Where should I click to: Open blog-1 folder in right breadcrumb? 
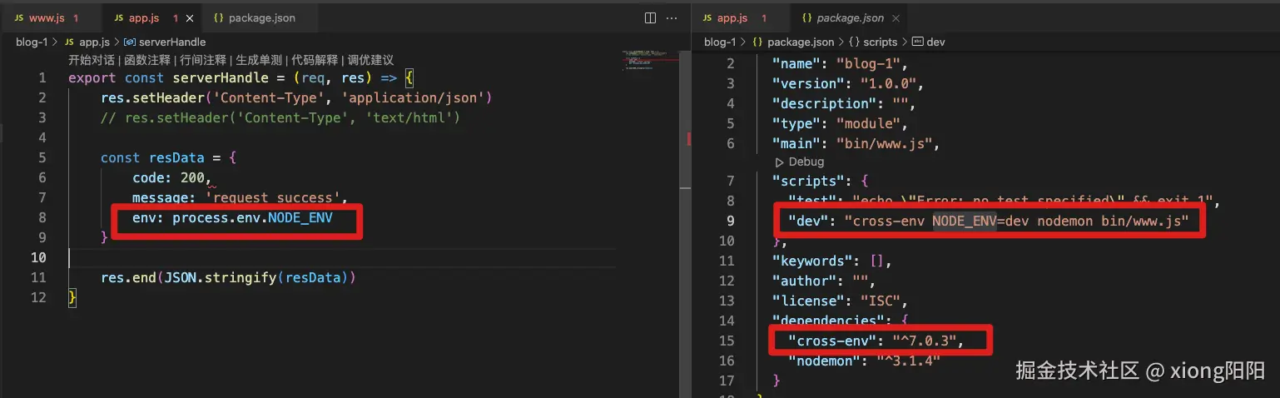[x=721, y=42]
